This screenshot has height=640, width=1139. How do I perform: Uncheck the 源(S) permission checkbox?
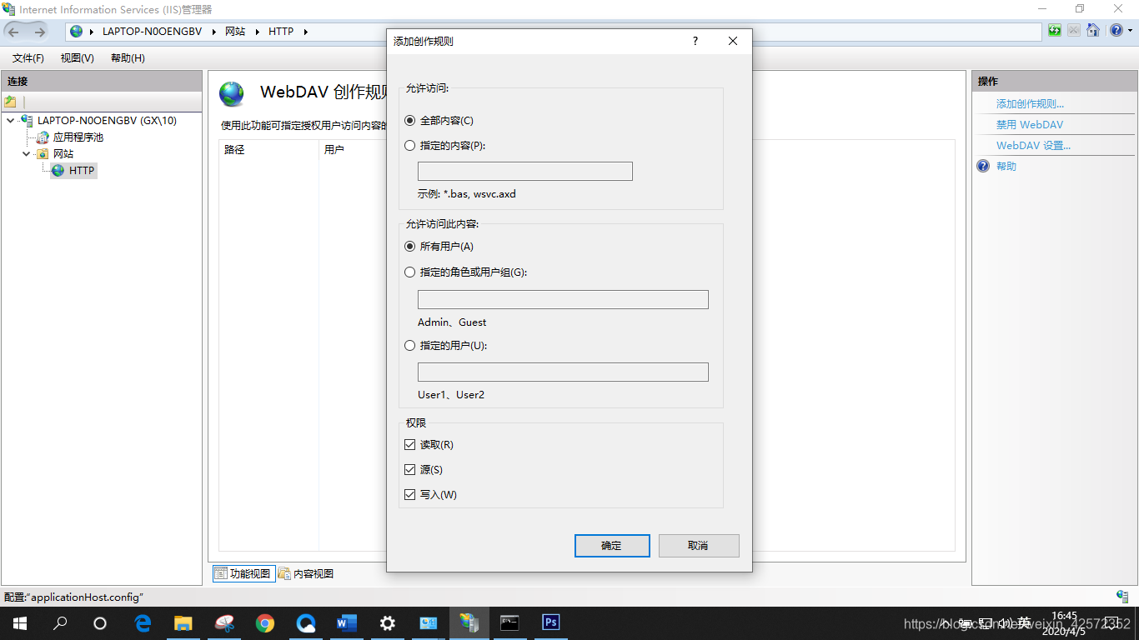tap(409, 470)
